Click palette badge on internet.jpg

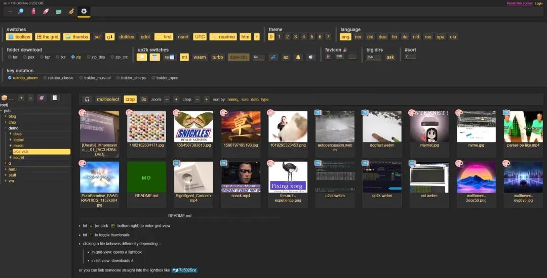(x=412, y=112)
